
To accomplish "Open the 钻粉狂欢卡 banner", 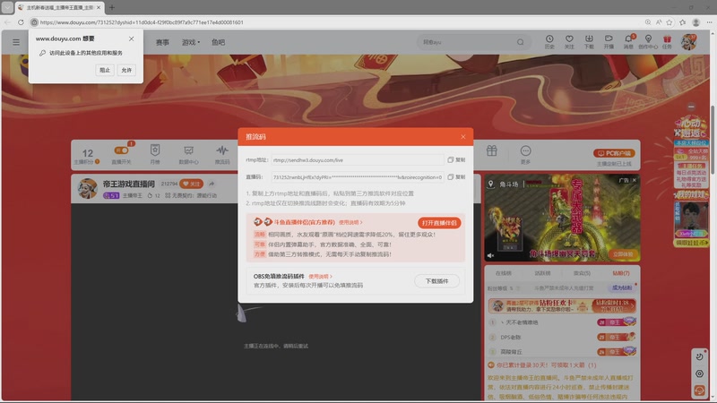I will click(x=562, y=305).
